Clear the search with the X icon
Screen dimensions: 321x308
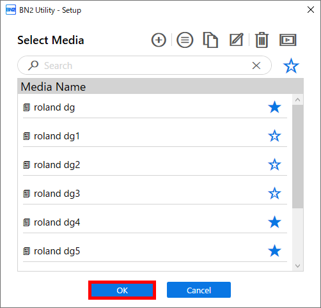[x=256, y=66]
